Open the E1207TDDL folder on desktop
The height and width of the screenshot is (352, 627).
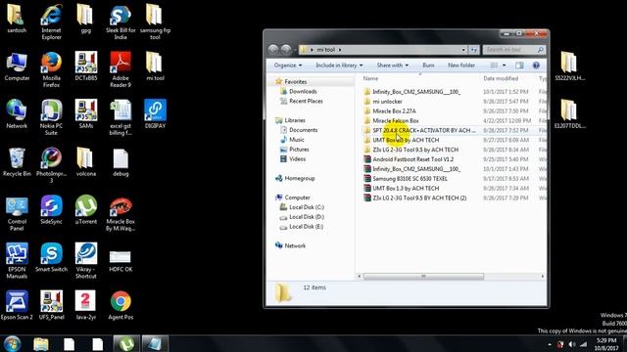569,114
